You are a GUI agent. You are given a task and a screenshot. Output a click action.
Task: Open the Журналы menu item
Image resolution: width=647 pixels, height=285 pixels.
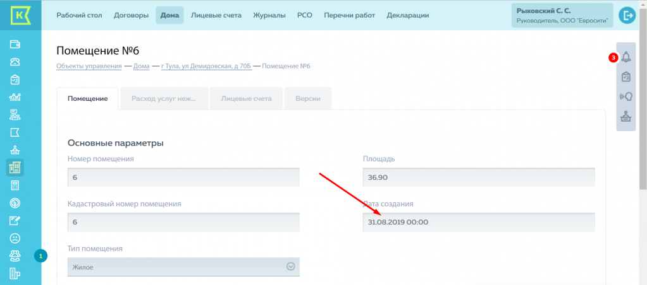269,16
